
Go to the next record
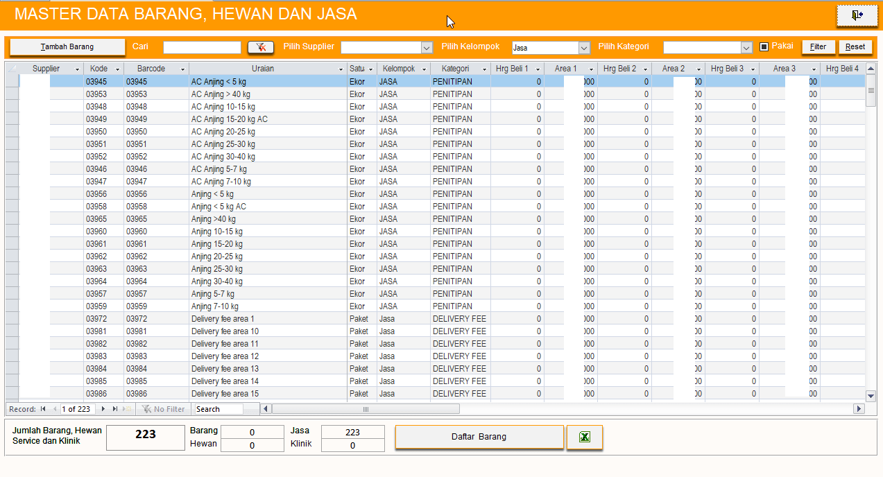click(x=103, y=409)
